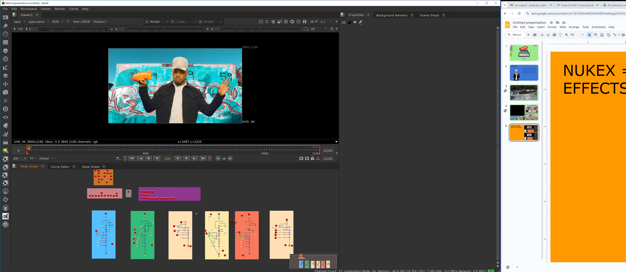Image resolution: width=626 pixels, height=272 pixels.
Task: Toggle the properties panel lock icon
Action: point(350,22)
